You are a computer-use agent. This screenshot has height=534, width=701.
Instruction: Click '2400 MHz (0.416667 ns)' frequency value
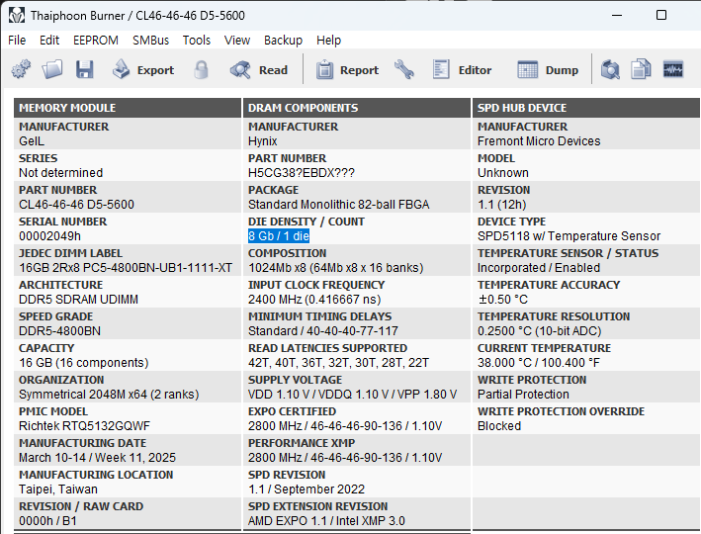click(x=314, y=300)
